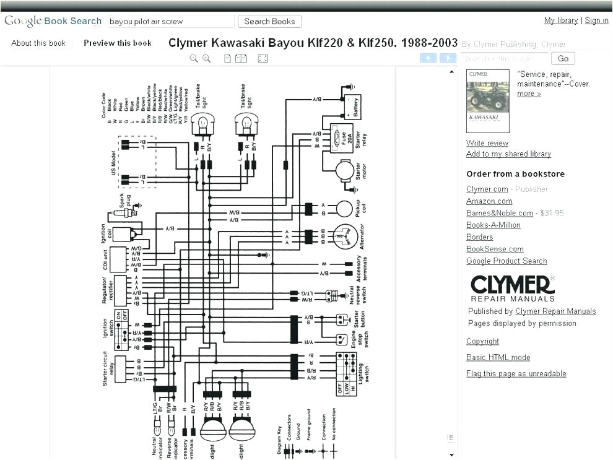Screen dimensions: 613x460
Task: Go to the next page arrow
Action: pyautogui.click(x=448, y=58)
